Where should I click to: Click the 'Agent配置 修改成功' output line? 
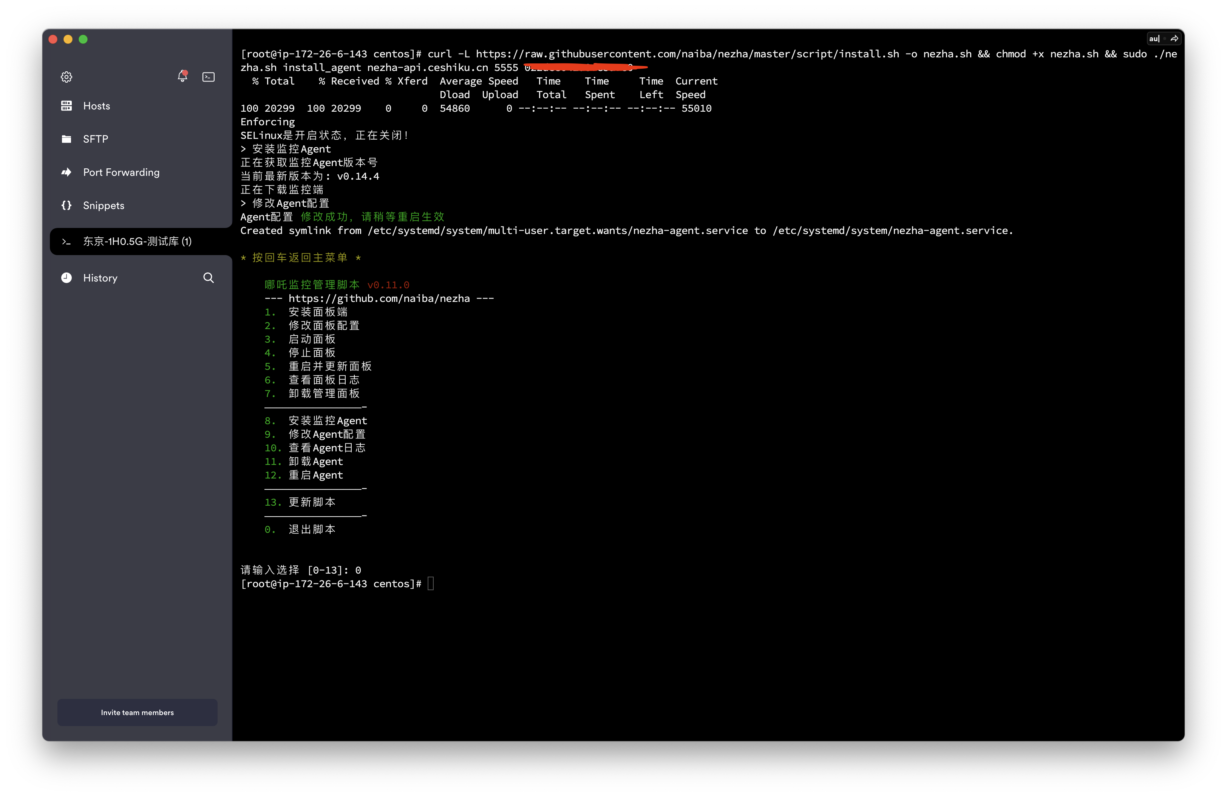[342, 217]
